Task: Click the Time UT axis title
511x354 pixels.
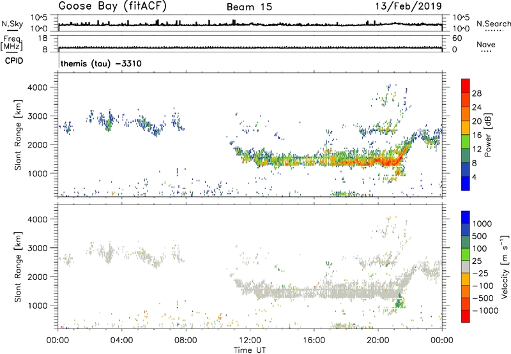Action: click(x=250, y=350)
